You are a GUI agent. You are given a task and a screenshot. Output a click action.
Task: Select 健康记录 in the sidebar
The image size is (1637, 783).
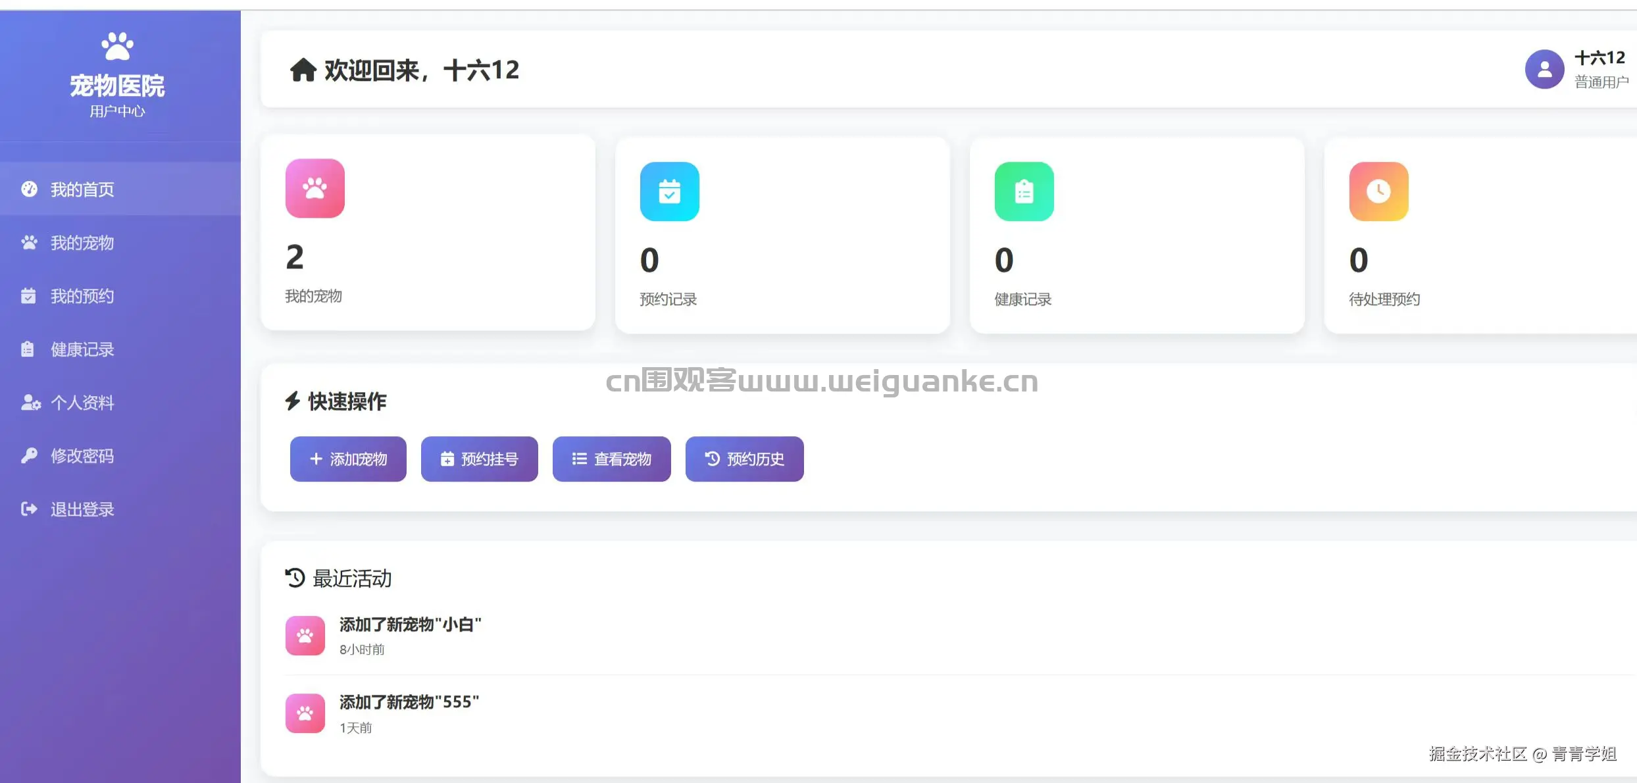[120, 349]
